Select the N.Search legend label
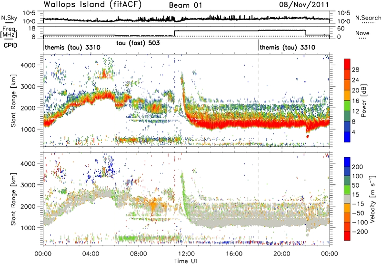Screen dimensions: 381x264 pos(368,18)
